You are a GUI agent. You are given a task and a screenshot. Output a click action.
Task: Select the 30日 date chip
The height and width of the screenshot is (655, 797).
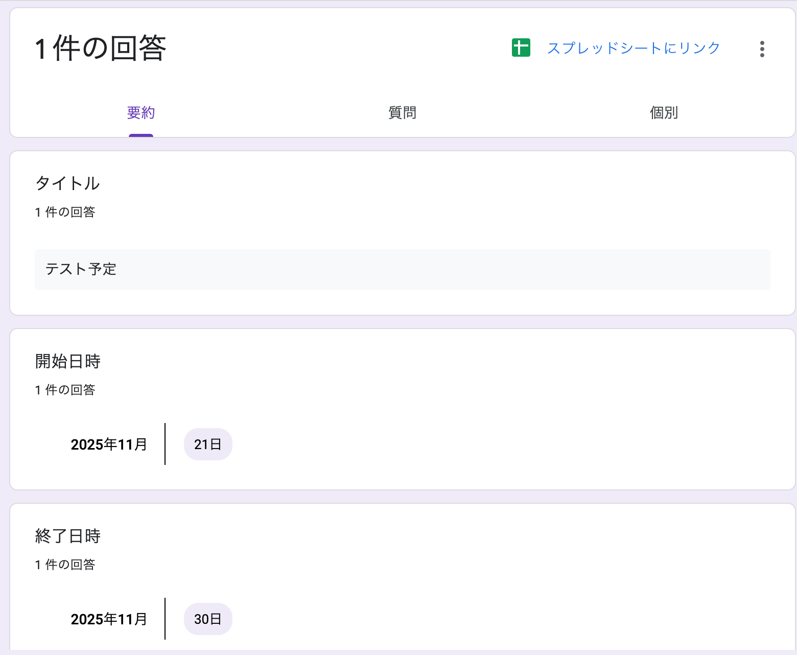pyautogui.click(x=208, y=619)
